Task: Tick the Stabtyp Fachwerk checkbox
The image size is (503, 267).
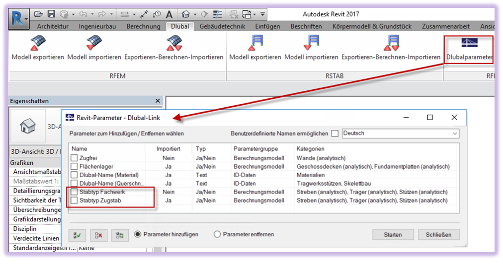Action: (x=74, y=192)
